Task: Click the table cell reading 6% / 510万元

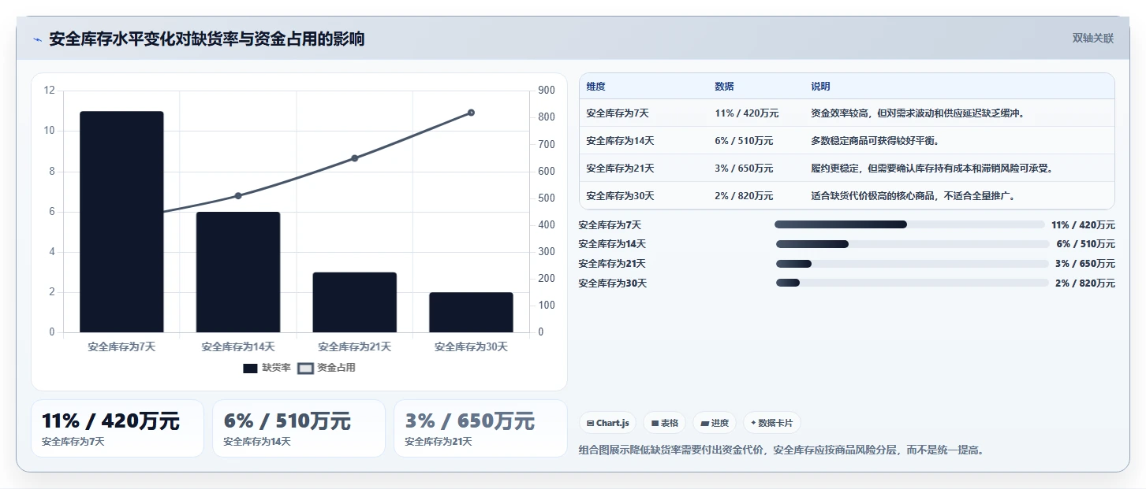Action: (744, 141)
